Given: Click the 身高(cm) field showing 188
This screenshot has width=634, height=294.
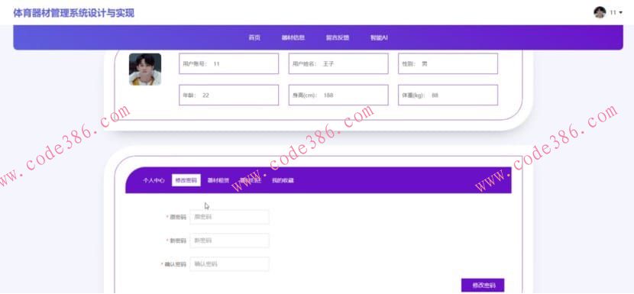Looking at the screenshot, I should pyautogui.click(x=338, y=95).
